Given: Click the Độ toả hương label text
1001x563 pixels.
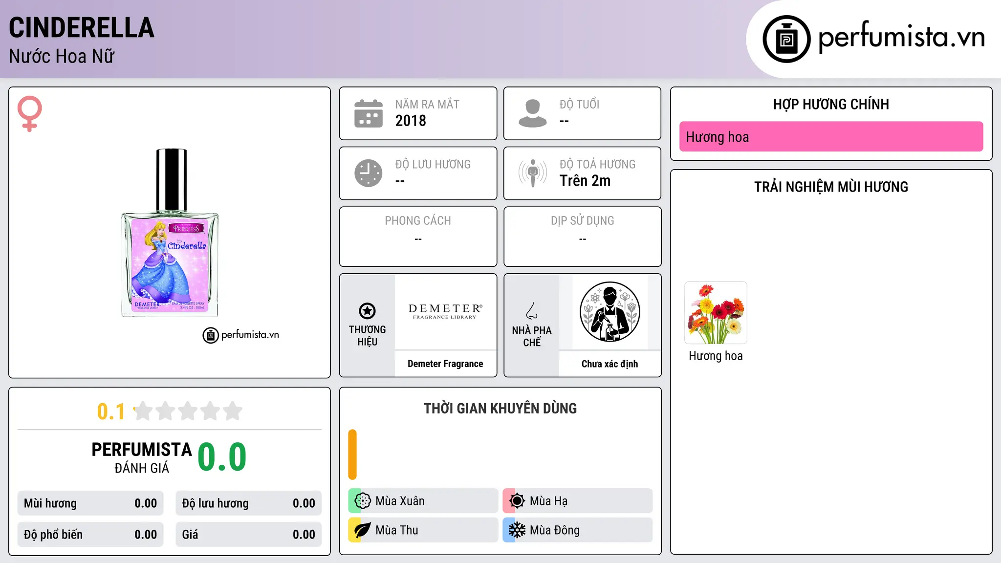Looking at the screenshot, I should click(x=597, y=164).
